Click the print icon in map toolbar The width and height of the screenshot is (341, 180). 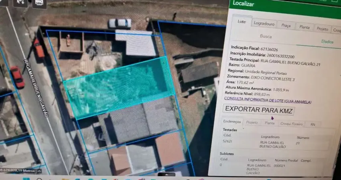point(39,2)
